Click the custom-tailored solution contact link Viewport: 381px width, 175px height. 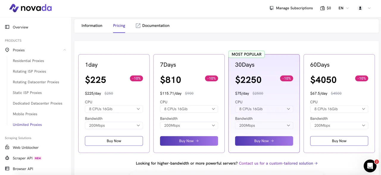point(278,163)
